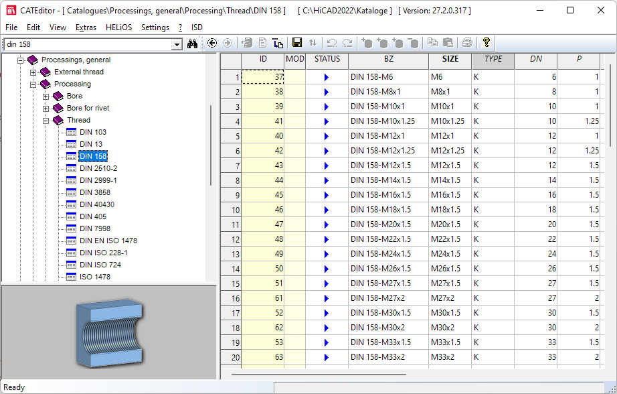Click the table's horizontal scrollbar

319,375
